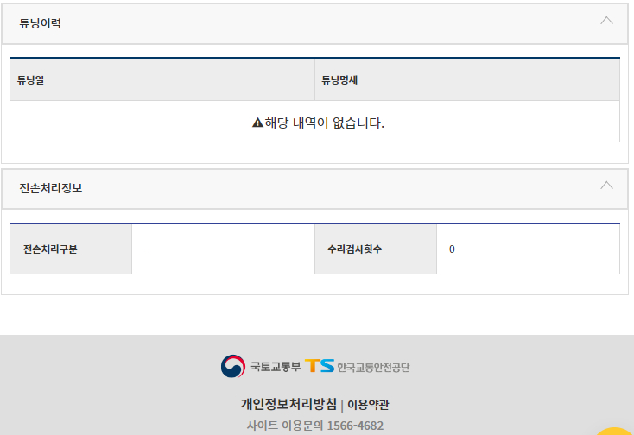Image resolution: width=634 pixels, height=435 pixels.
Task: Click the 전손처리구분 dash value
Action: [147, 249]
